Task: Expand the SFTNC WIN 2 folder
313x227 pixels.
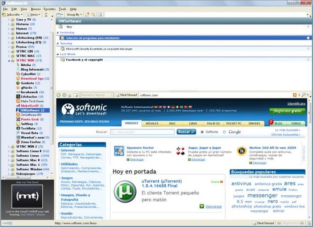Action: tap(9, 147)
